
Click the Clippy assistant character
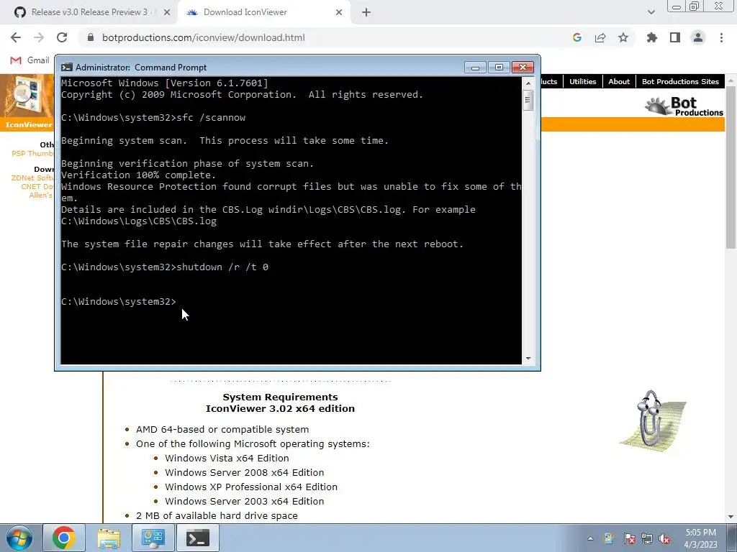652,421
